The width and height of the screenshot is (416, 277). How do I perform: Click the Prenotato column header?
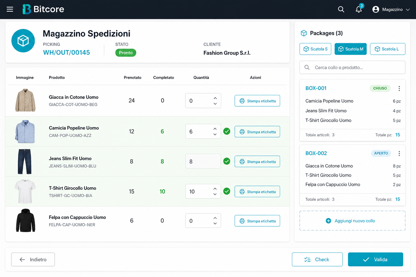[133, 78]
